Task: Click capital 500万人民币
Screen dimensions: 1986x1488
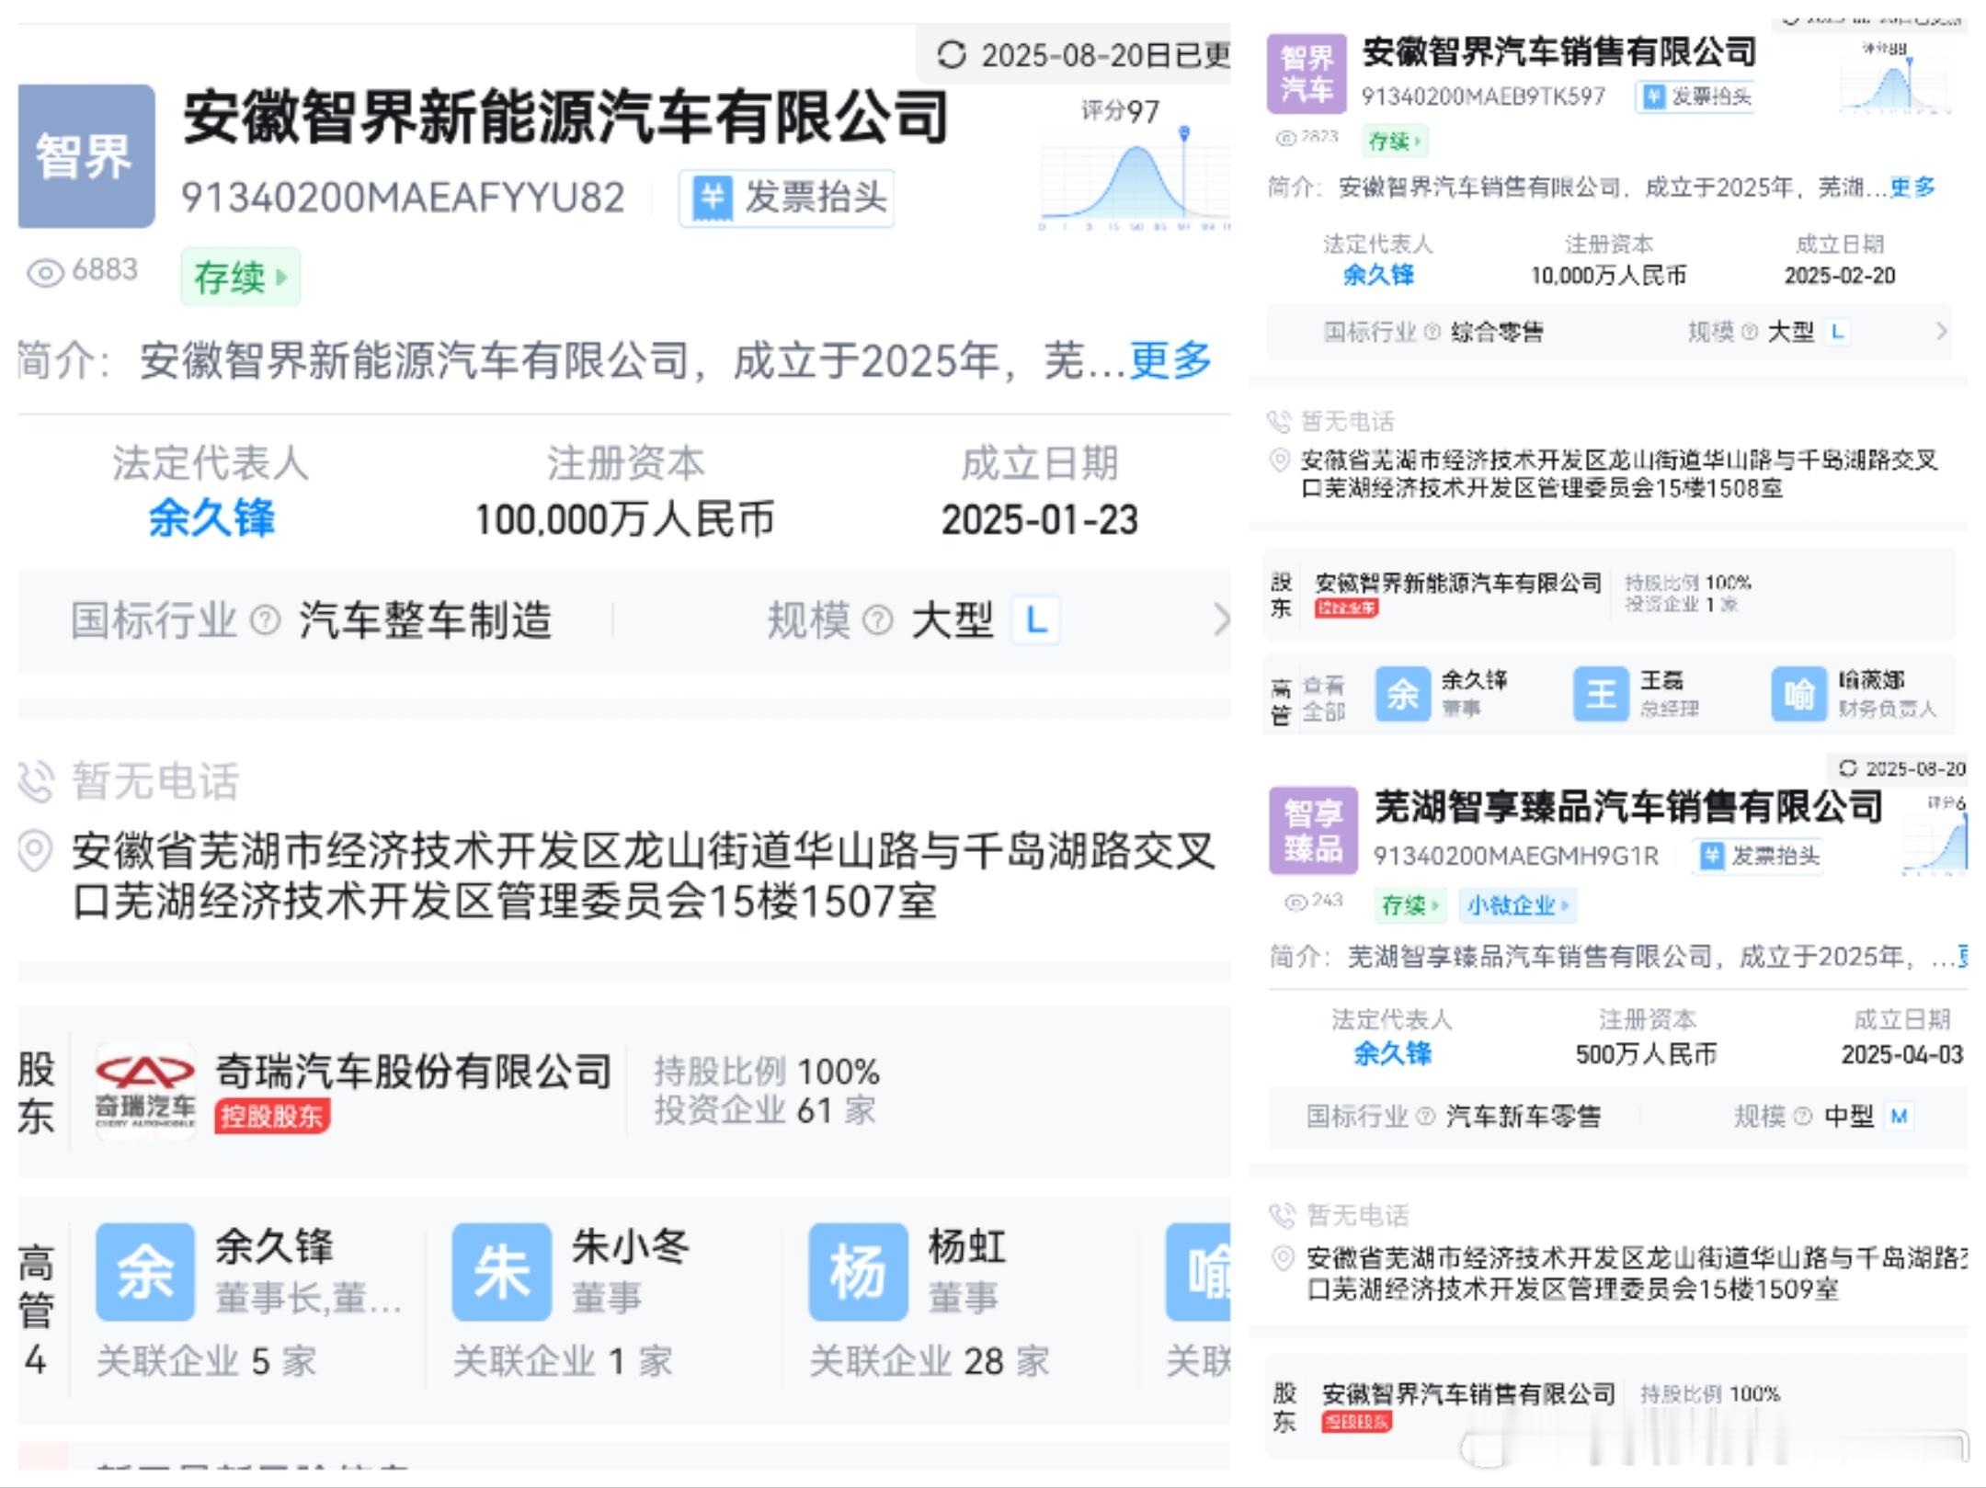Action: point(1646,1054)
